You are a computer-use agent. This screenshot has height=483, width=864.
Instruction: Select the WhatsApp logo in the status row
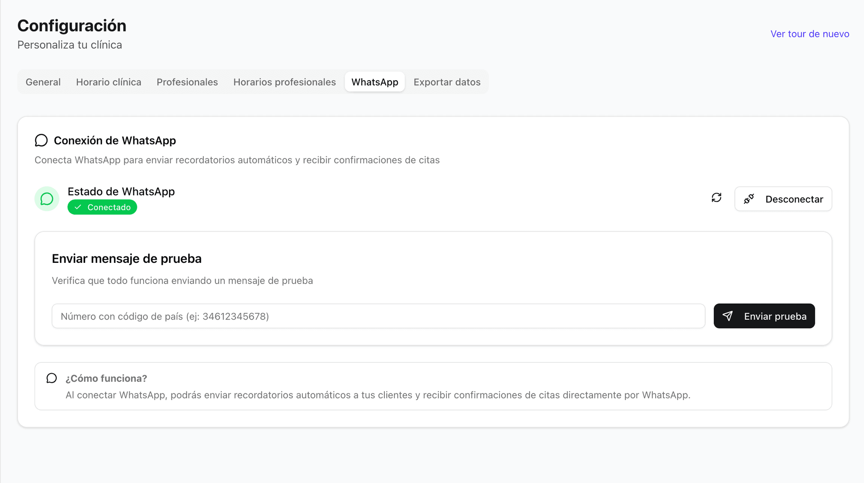[46, 199]
